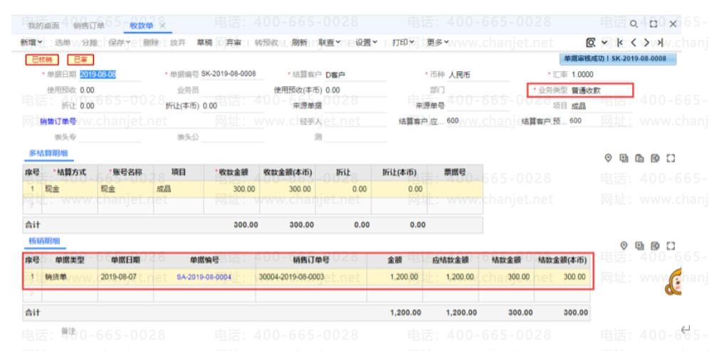Expand 多结算明细 table to fullscreen
Image resolution: width=709 pixels, height=351 pixels.
[671, 158]
